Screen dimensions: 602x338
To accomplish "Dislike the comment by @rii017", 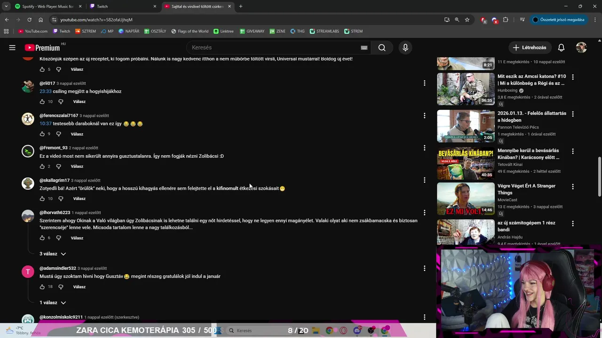I will pyautogui.click(x=61, y=101).
